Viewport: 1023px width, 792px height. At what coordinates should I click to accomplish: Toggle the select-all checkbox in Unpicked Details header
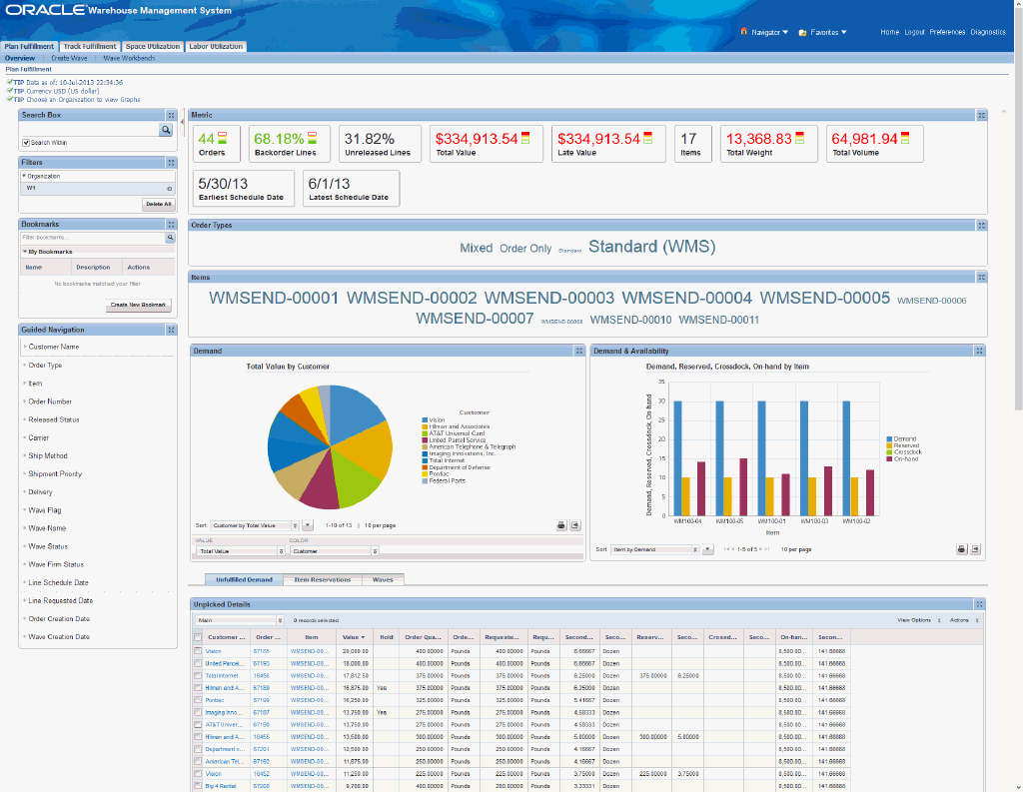[198, 637]
